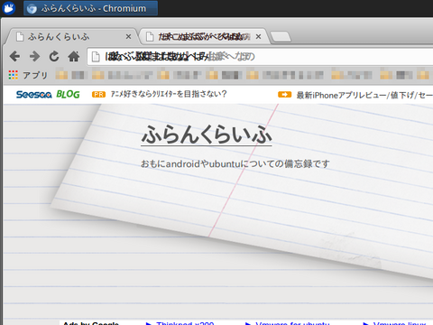Open the second bookmark folder in bookmarks bar

point(123,75)
